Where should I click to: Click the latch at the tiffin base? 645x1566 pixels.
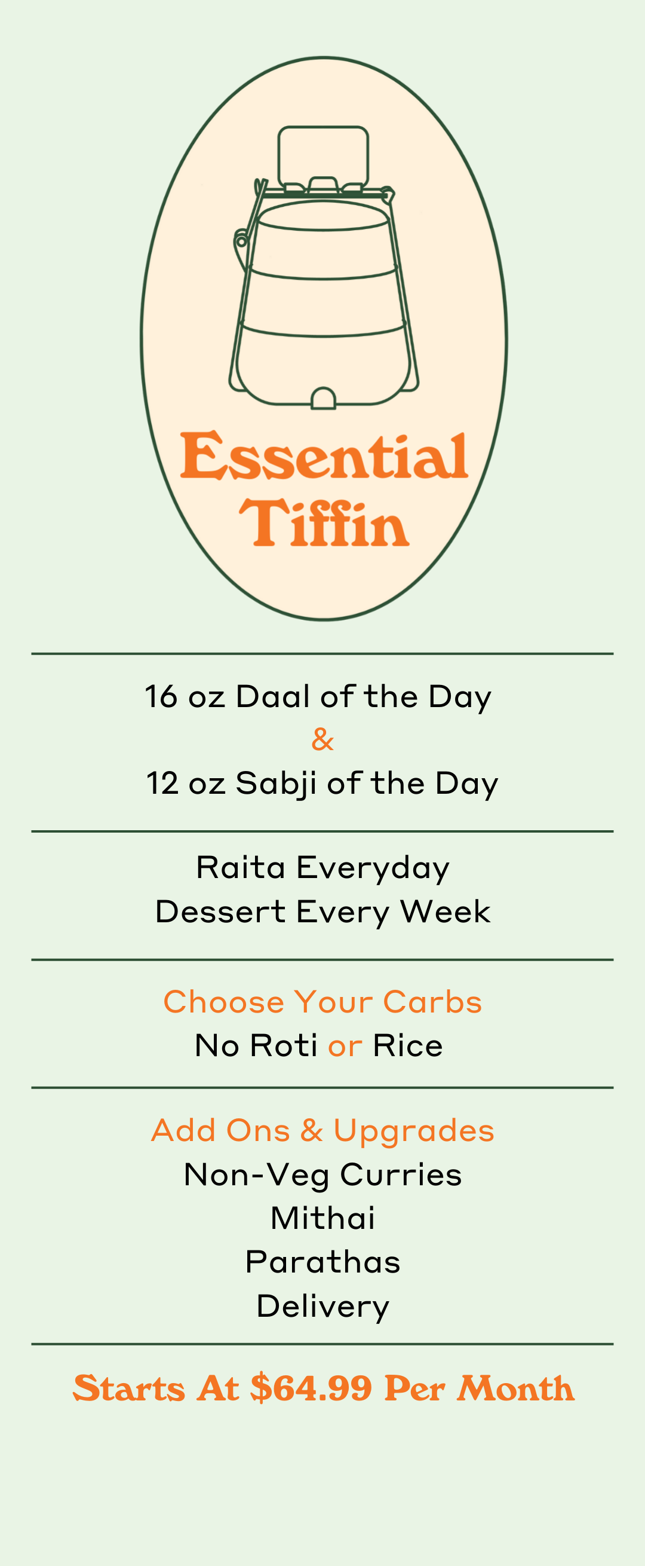tap(323, 398)
